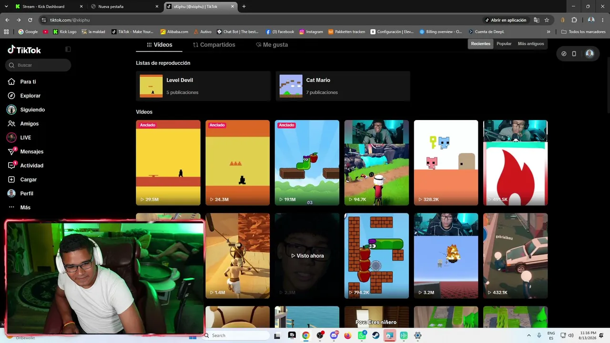Image resolution: width=610 pixels, height=343 pixels.
Task: Open the Chrome apps grid in bookmarks bar
Action: (x=6, y=32)
